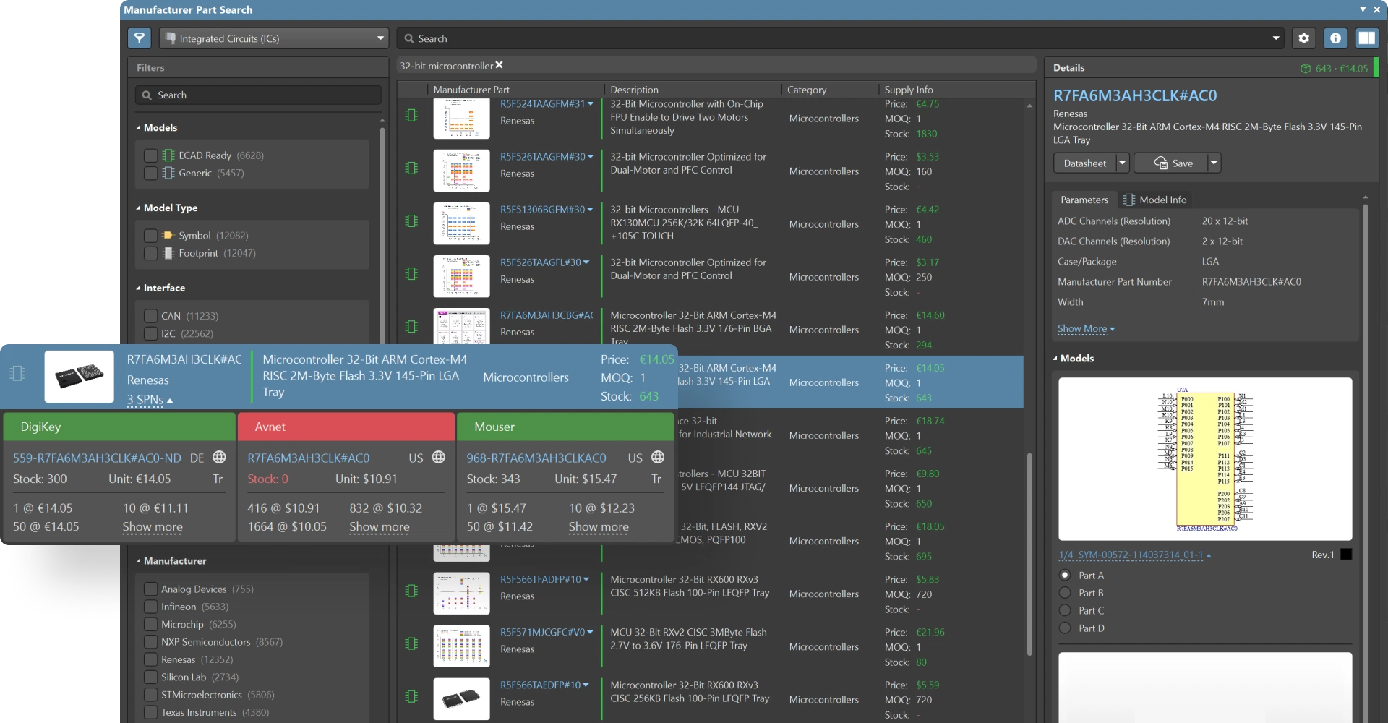Click the globe icon in DigiKey card
This screenshot has height=723, width=1388.
click(x=219, y=457)
